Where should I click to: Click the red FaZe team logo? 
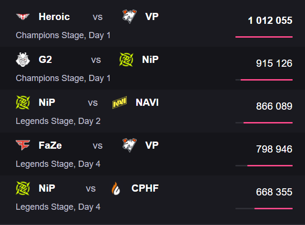pyautogui.click(x=22, y=145)
